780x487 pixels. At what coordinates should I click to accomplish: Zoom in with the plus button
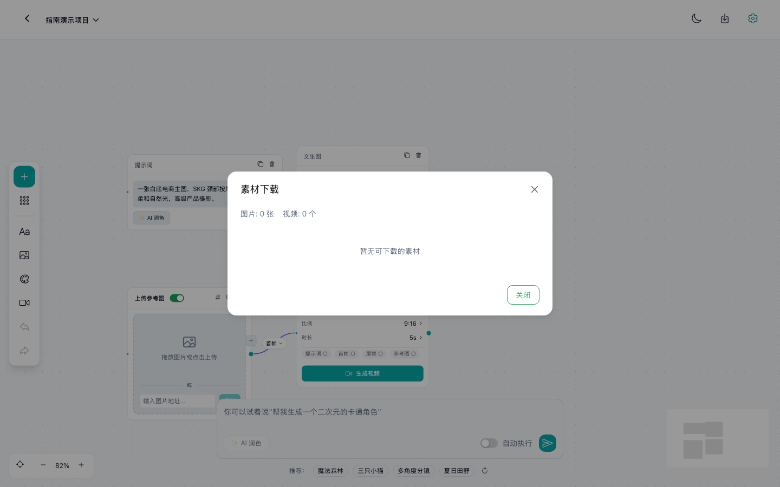(x=81, y=465)
